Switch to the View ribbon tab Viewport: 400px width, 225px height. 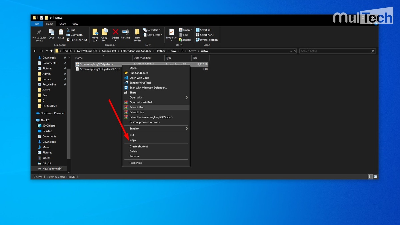point(75,24)
